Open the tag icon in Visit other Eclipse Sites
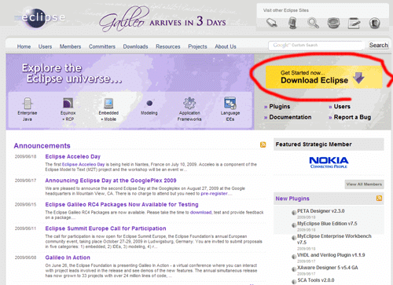 click(272, 23)
